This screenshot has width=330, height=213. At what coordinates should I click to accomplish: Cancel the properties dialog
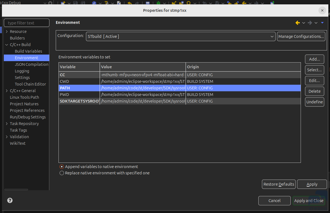[x=275, y=201]
